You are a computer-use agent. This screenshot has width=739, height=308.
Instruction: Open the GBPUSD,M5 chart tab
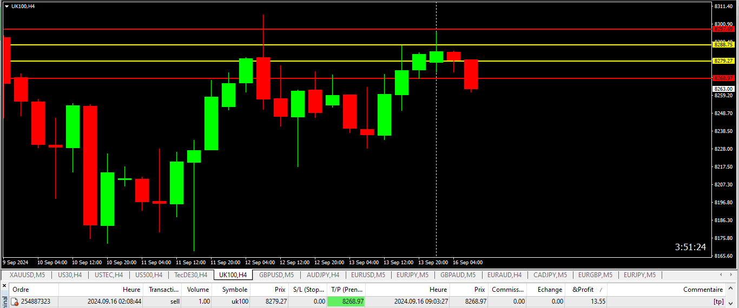tap(276, 275)
